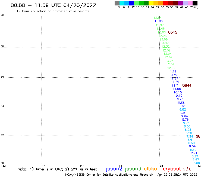Click the 7.67 wave height value
Viewport: 201px width, 177px height.
196,160
